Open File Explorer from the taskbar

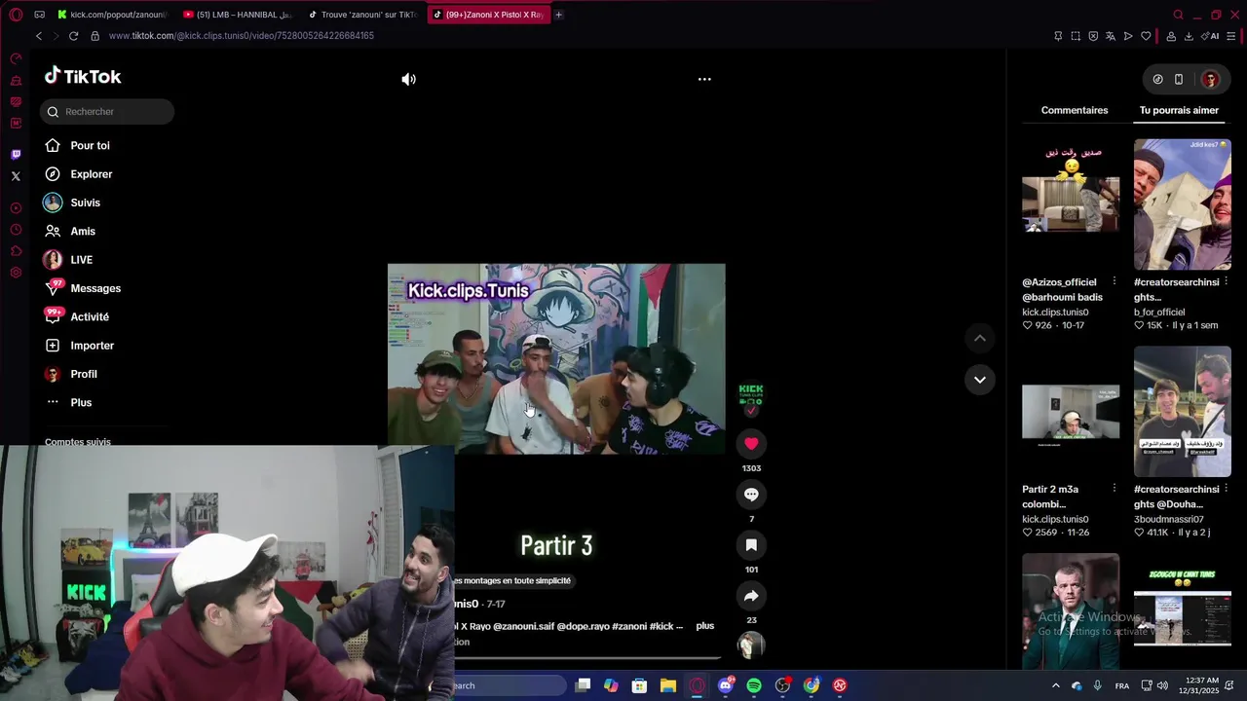pos(668,685)
